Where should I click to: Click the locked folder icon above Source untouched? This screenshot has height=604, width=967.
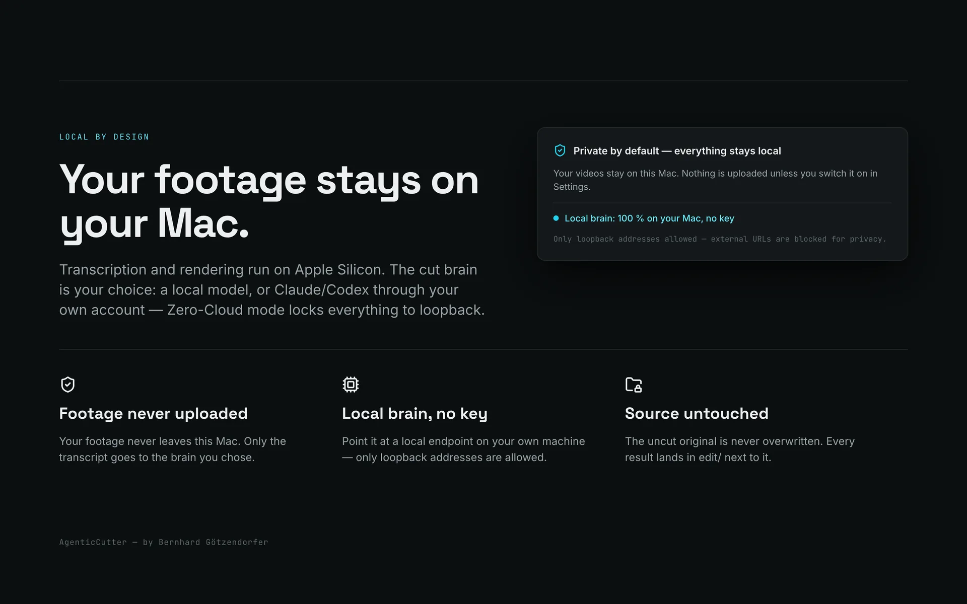tap(634, 385)
